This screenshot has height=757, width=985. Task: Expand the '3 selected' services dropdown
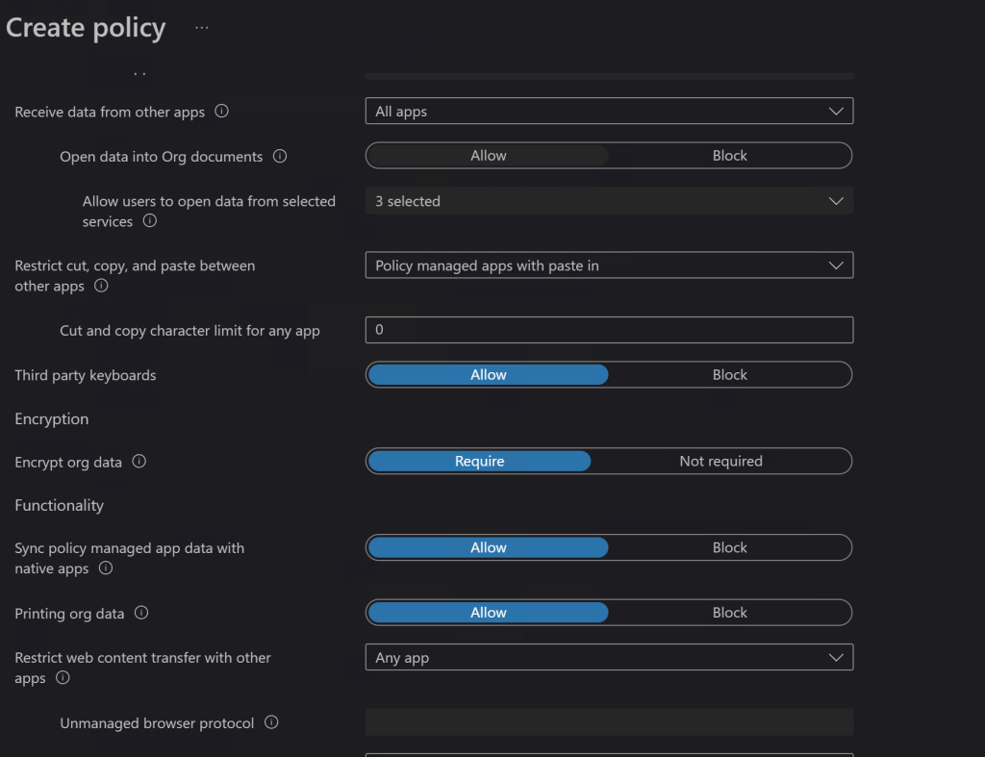(x=609, y=201)
